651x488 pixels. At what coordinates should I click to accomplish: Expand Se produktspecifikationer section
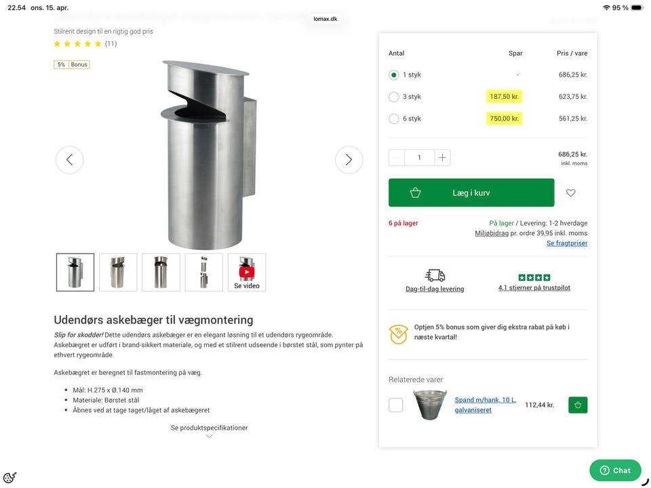tap(209, 428)
